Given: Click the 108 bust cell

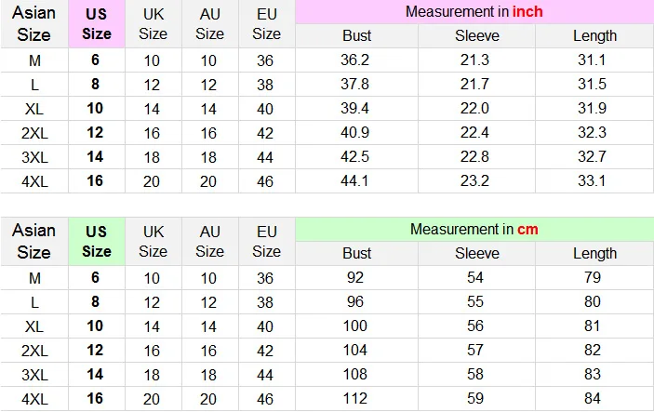Looking at the screenshot, I should click(x=356, y=375).
